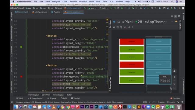
Task: Toggle Project tool window on left
Action: click(x=12, y=16)
